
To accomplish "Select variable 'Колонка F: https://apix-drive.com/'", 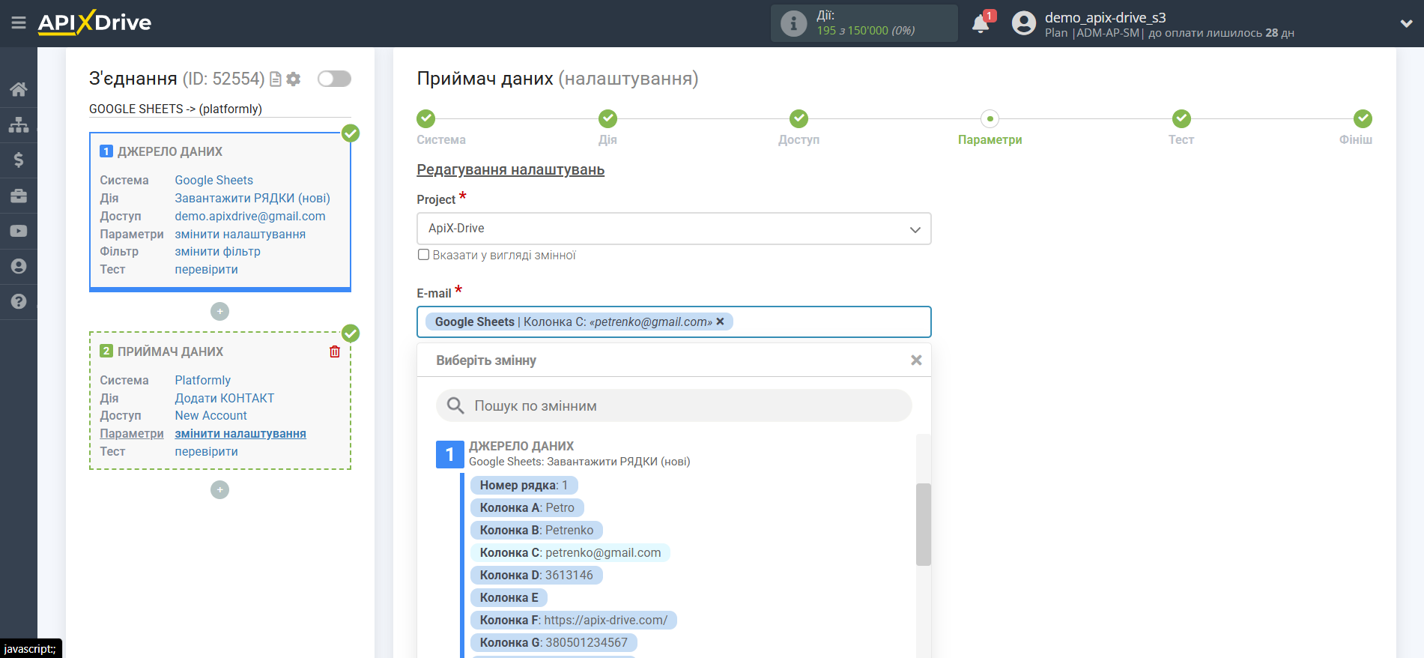I will click(x=573, y=620).
